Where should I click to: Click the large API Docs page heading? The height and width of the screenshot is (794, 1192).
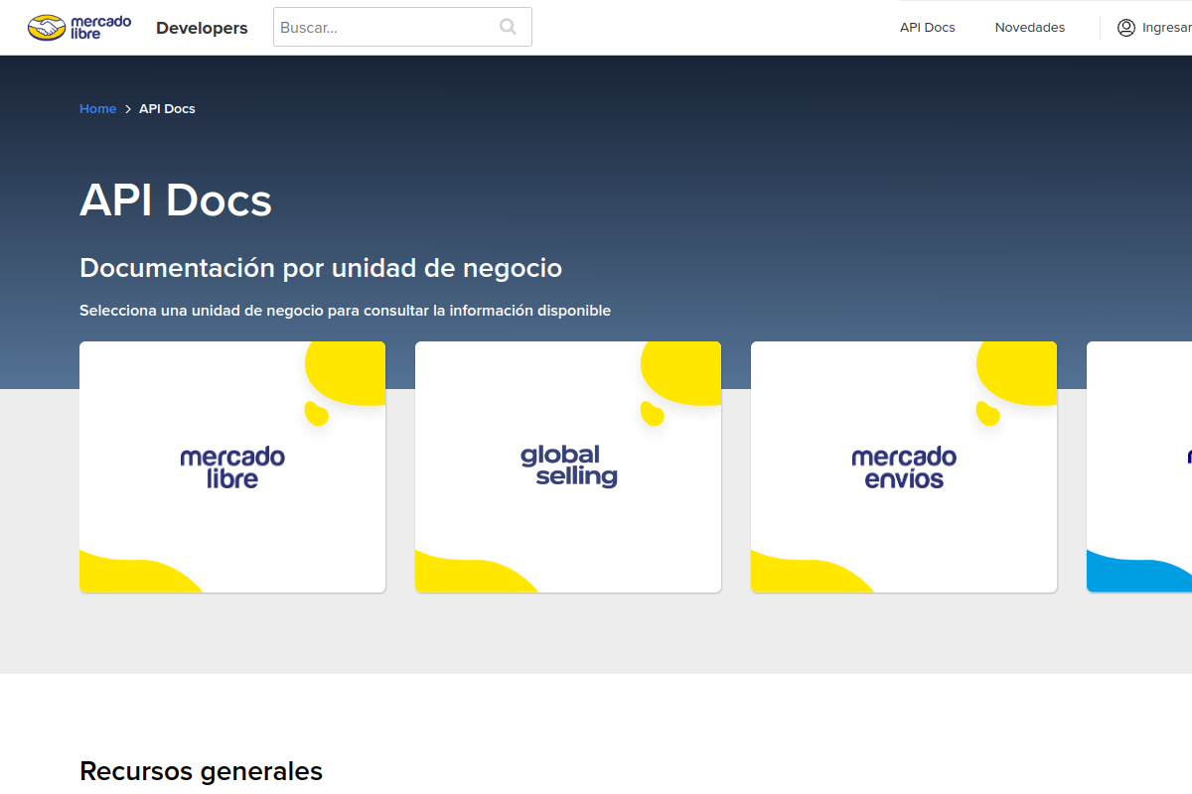[x=176, y=200]
